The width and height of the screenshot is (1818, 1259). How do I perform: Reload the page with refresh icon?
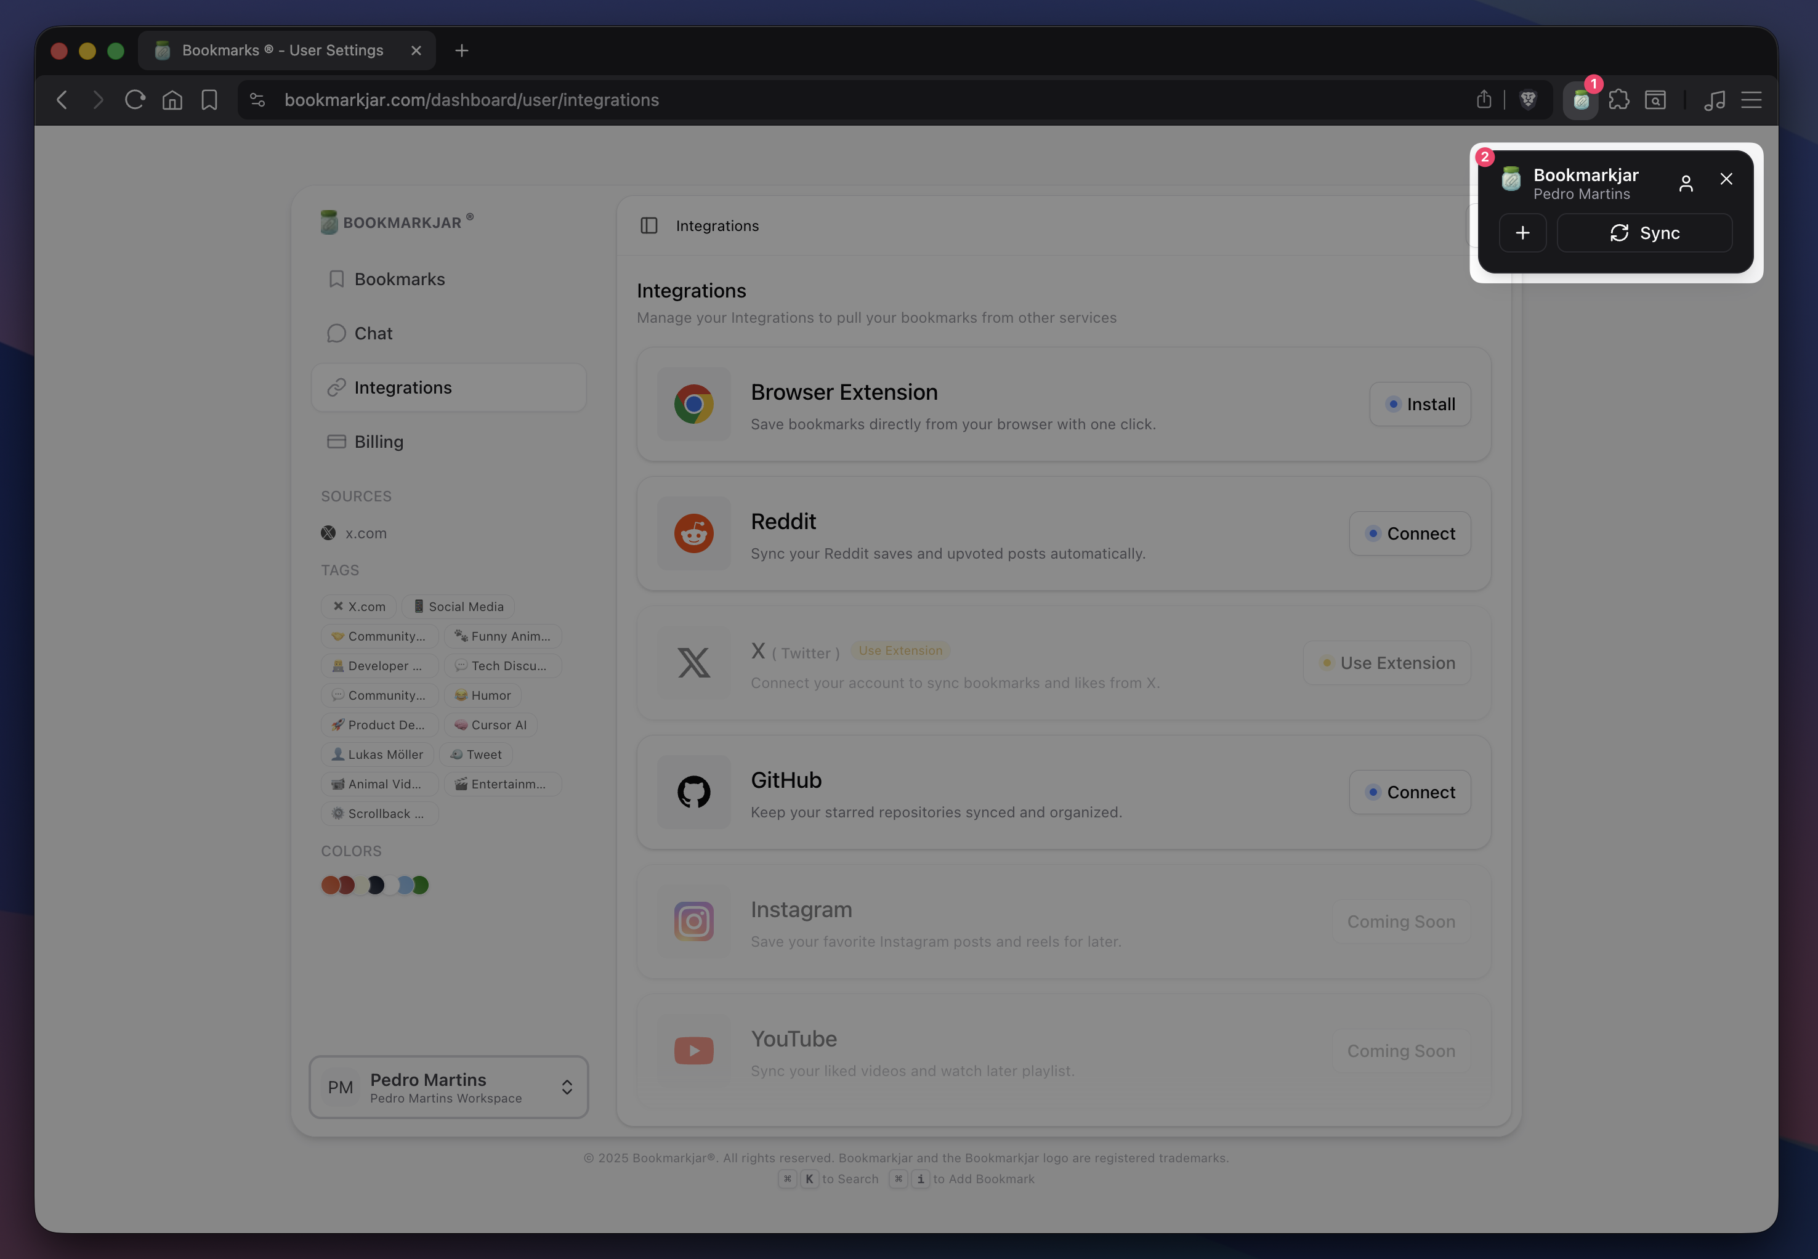pyautogui.click(x=135, y=99)
